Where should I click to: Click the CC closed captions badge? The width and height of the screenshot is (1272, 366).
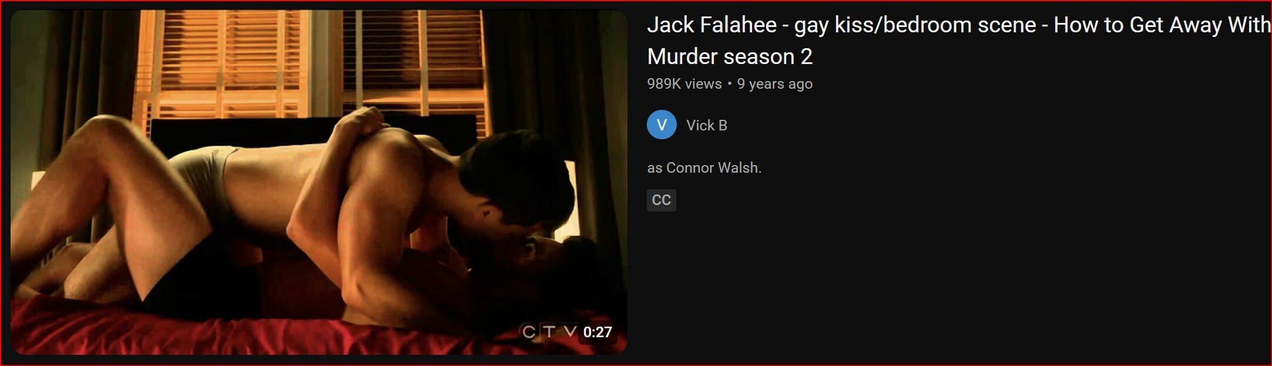[662, 200]
